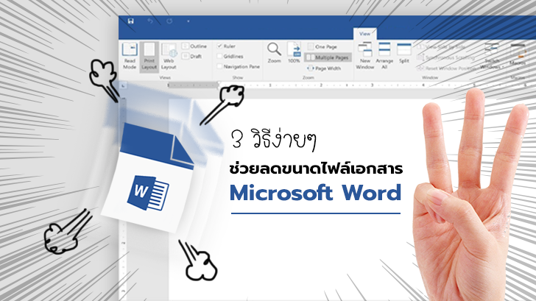Switch to Outline view

(x=194, y=46)
